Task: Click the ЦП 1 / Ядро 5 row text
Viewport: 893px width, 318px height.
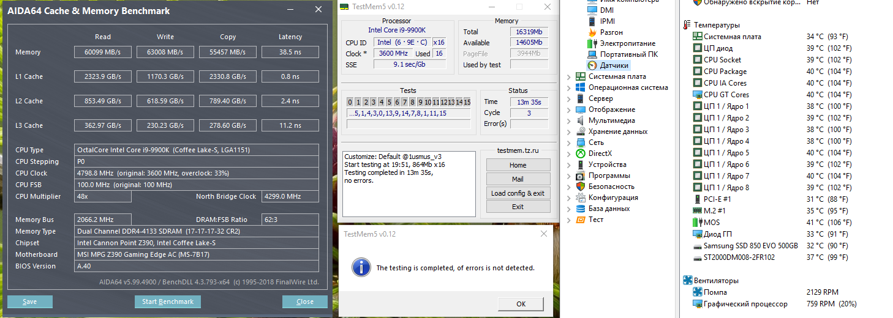Action: tap(726, 153)
